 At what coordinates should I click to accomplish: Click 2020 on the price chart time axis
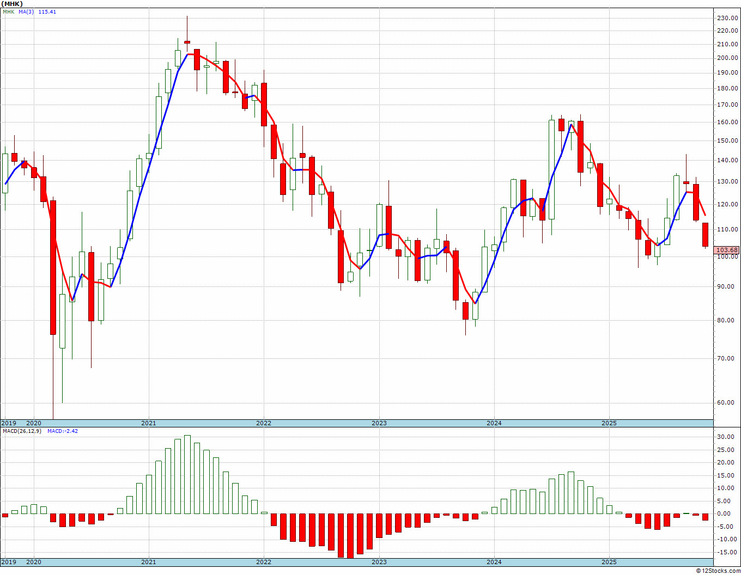pyautogui.click(x=34, y=423)
